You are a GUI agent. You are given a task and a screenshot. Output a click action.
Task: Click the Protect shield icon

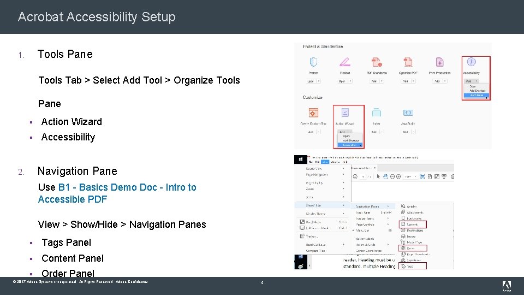coord(313,62)
